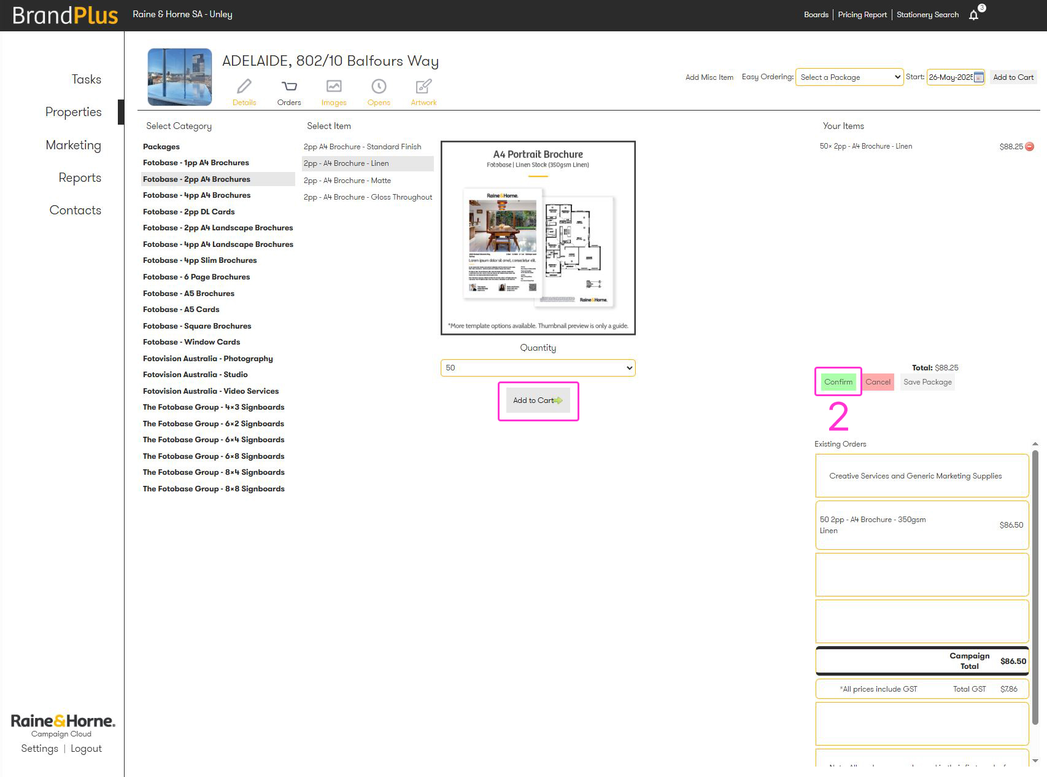Open the Boards link in top bar
This screenshot has height=777, width=1047.
tap(816, 15)
